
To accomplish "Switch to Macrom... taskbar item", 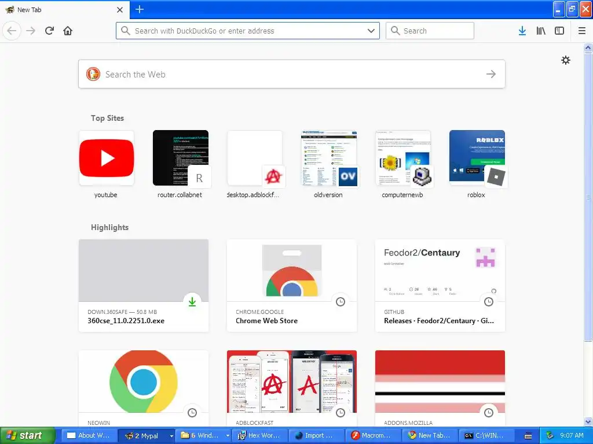I will click(373, 436).
